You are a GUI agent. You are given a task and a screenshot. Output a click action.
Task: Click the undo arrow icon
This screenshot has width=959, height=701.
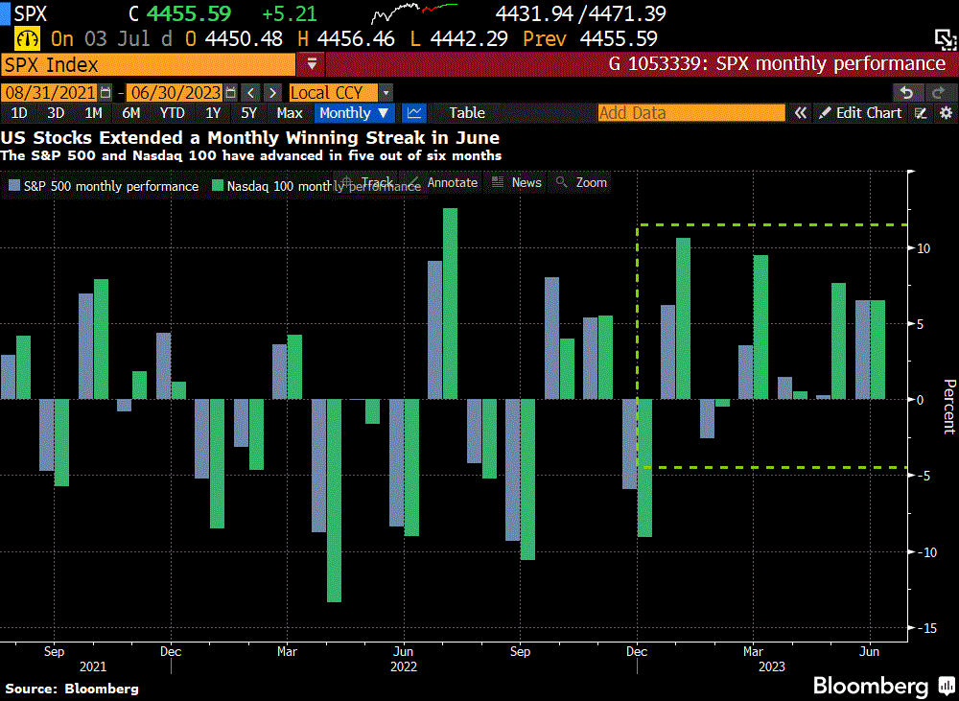907,93
